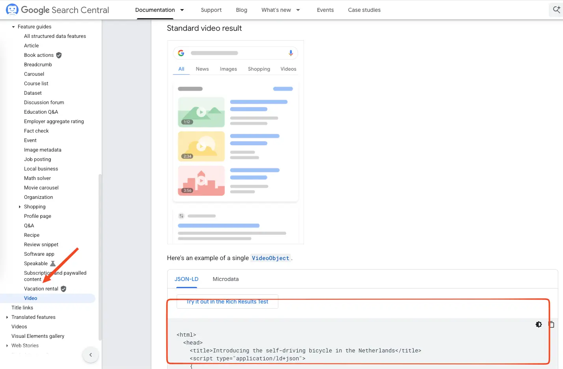Open All structured data features guide
This screenshot has width=563, height=369.
[x=55, y=36]
